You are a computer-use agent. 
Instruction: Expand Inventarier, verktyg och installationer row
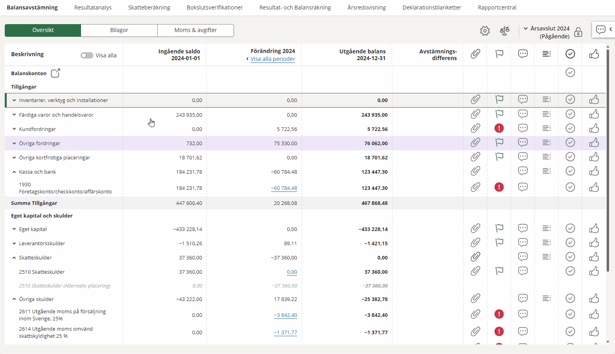pyautogui.click(x=14, y=100)
